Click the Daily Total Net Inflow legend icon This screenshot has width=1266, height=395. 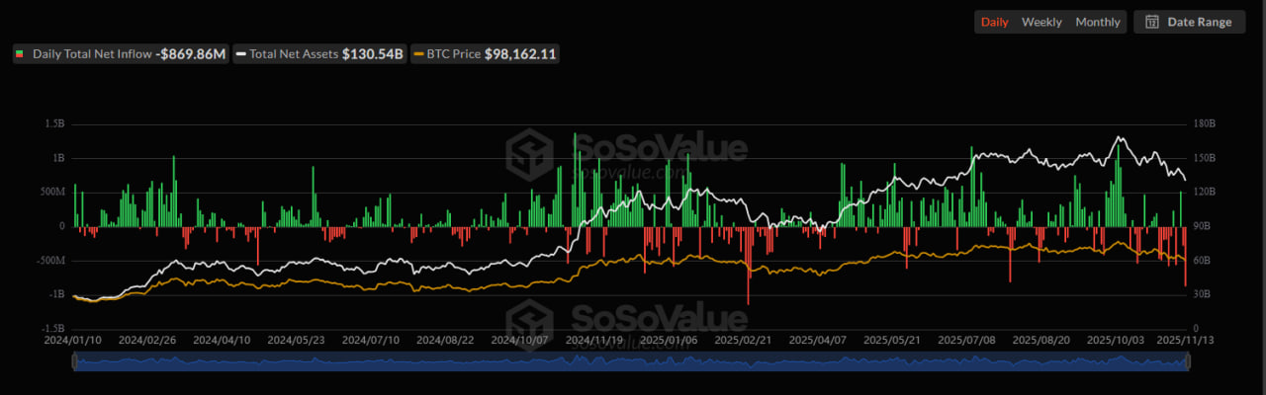20,53
